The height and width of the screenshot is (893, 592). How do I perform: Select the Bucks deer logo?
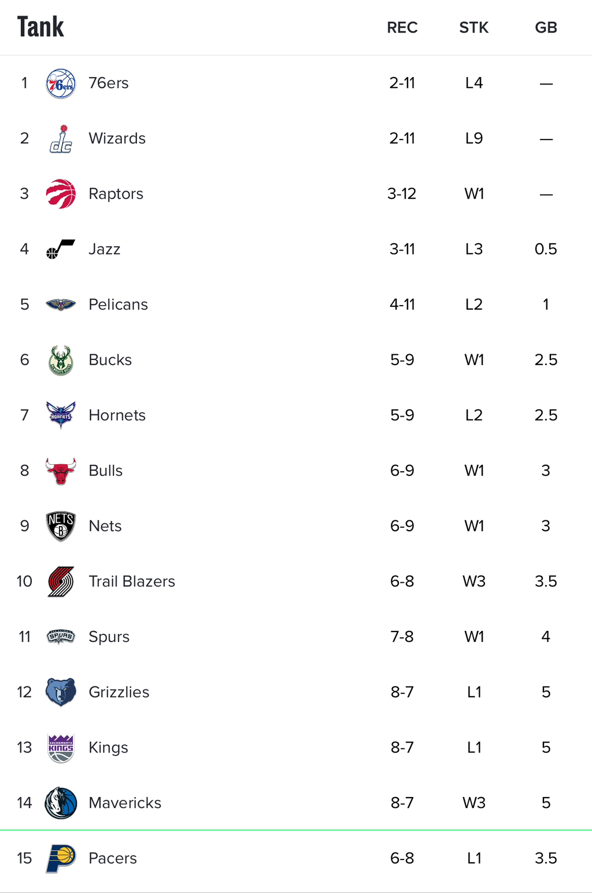tap(61, 360)
